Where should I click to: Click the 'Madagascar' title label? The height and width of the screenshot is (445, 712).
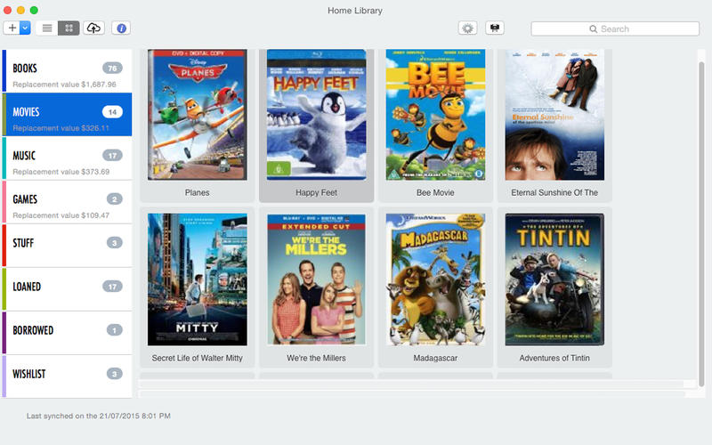pos(435,358)
